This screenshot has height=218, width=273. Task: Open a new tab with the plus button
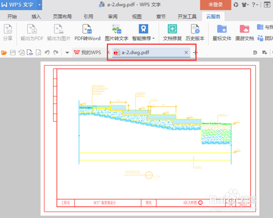195,52
